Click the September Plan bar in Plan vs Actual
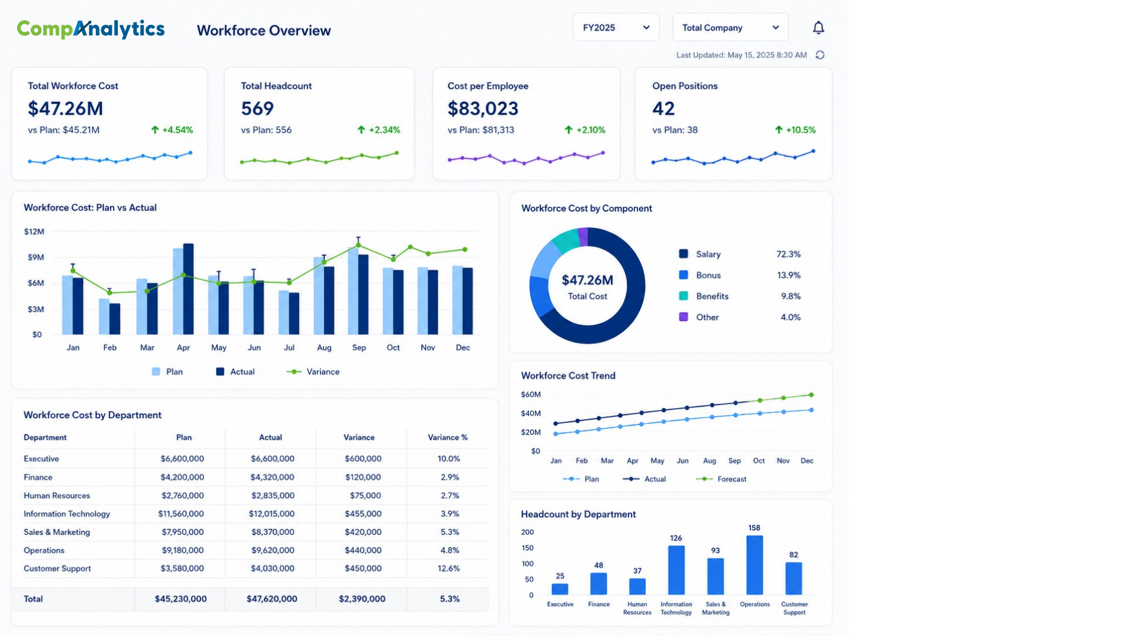Viewport: 1131px width, 636px height. [x=353, y=291]
